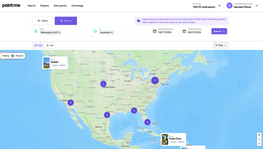Click the To destination field
Image resolution: width=263 pixels, height=149 pixels.
(x=121, y=31)
